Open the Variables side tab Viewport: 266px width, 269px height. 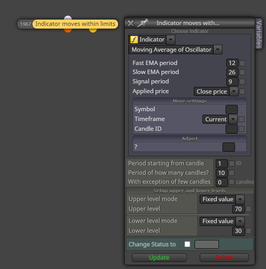click(x=259, y=34)
